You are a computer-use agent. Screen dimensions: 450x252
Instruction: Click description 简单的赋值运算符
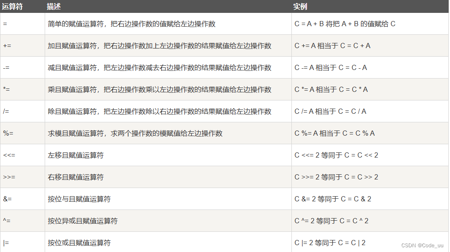[132, 24]
